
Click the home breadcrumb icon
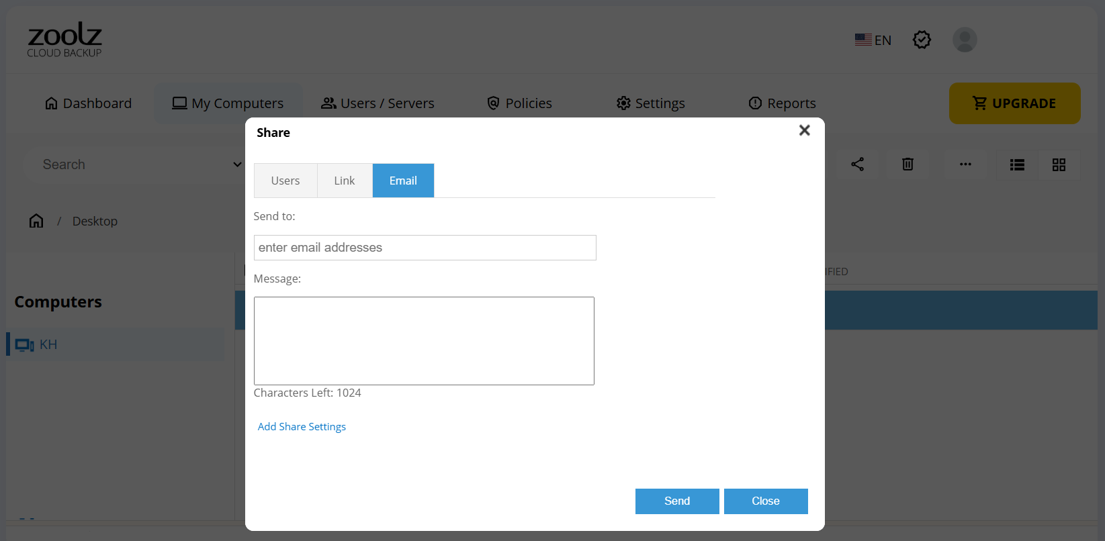(x=36, y=221)
